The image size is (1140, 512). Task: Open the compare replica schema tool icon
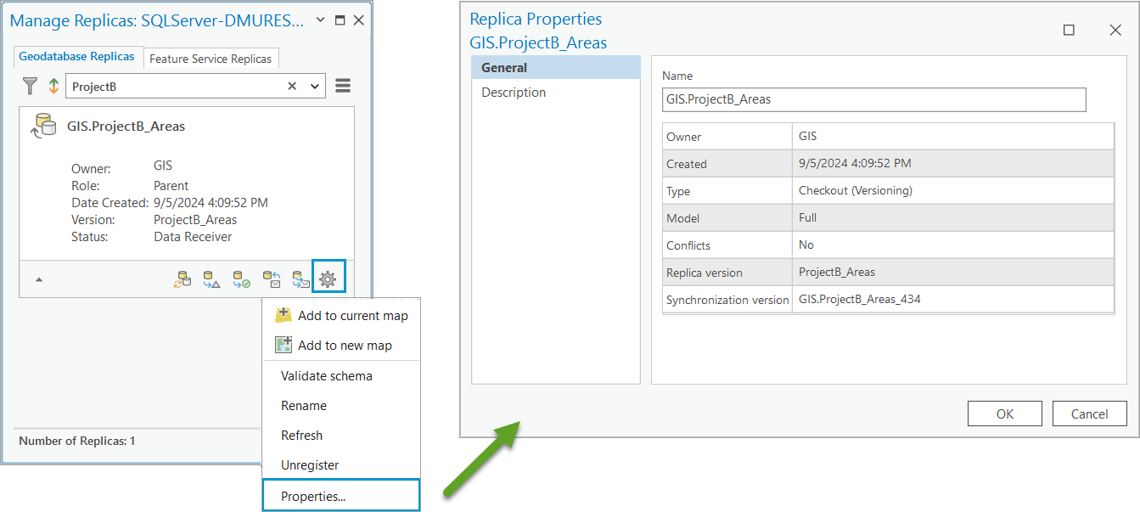pos(213,279)
